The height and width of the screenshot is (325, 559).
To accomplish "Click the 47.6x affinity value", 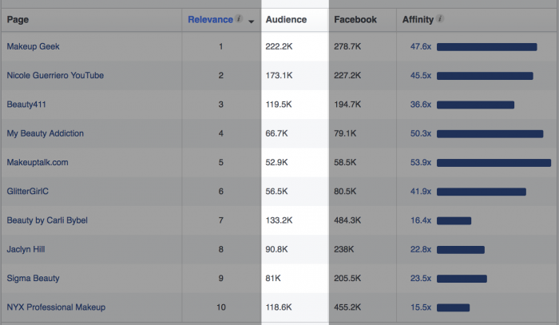I will 421,47.
